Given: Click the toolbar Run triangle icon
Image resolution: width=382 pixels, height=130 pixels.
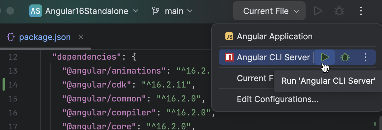Looking at the screenshot, I should [318, 11].
